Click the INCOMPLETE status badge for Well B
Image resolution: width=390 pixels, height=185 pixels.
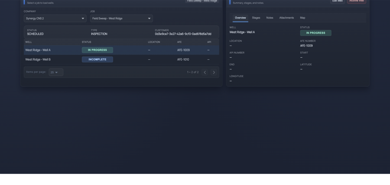tap(97, 59)
